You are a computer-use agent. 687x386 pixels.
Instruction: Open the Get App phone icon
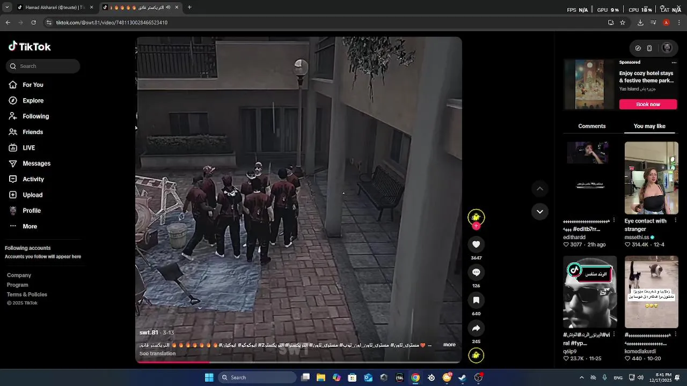click(649, 48)
